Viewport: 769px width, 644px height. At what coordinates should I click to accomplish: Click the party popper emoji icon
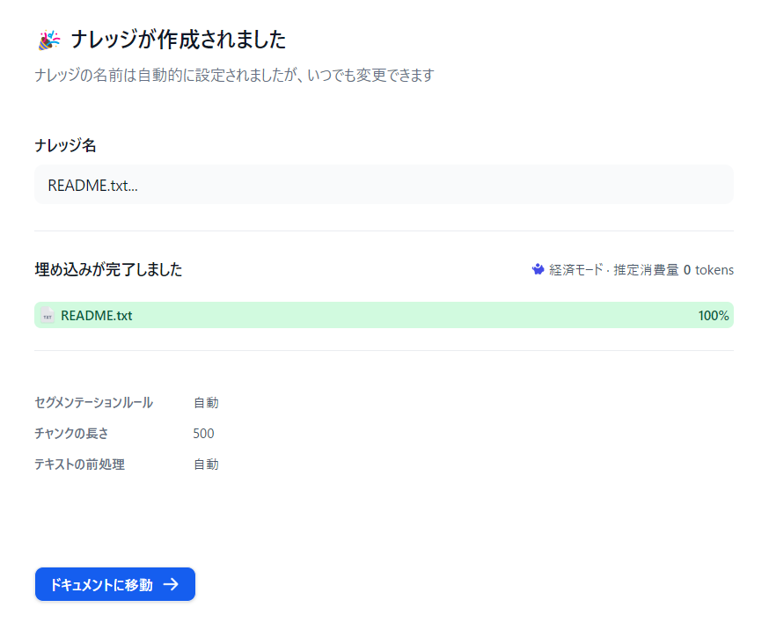click(x=49, y=40)
